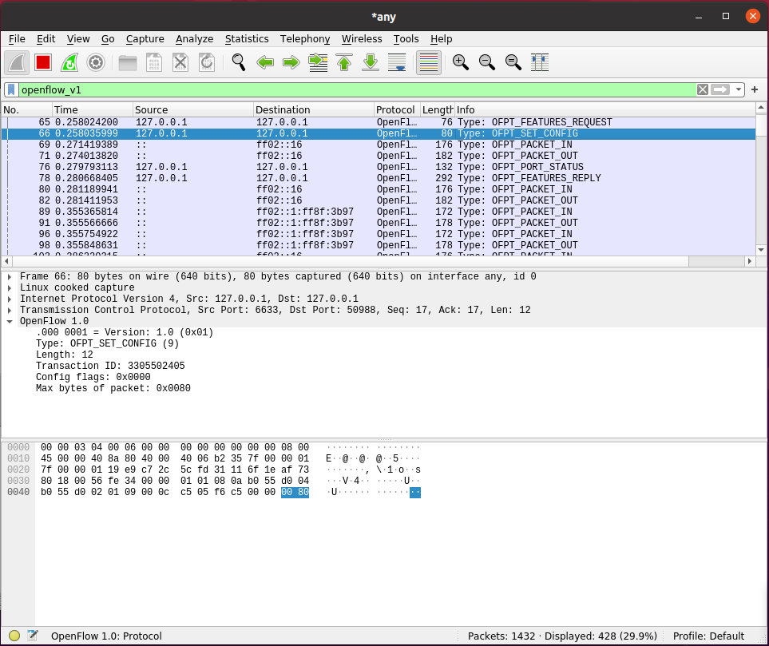Click the packet list vertical scrollbar down arrow
This screenshot has width=769, height=646.
pos(761,250)
